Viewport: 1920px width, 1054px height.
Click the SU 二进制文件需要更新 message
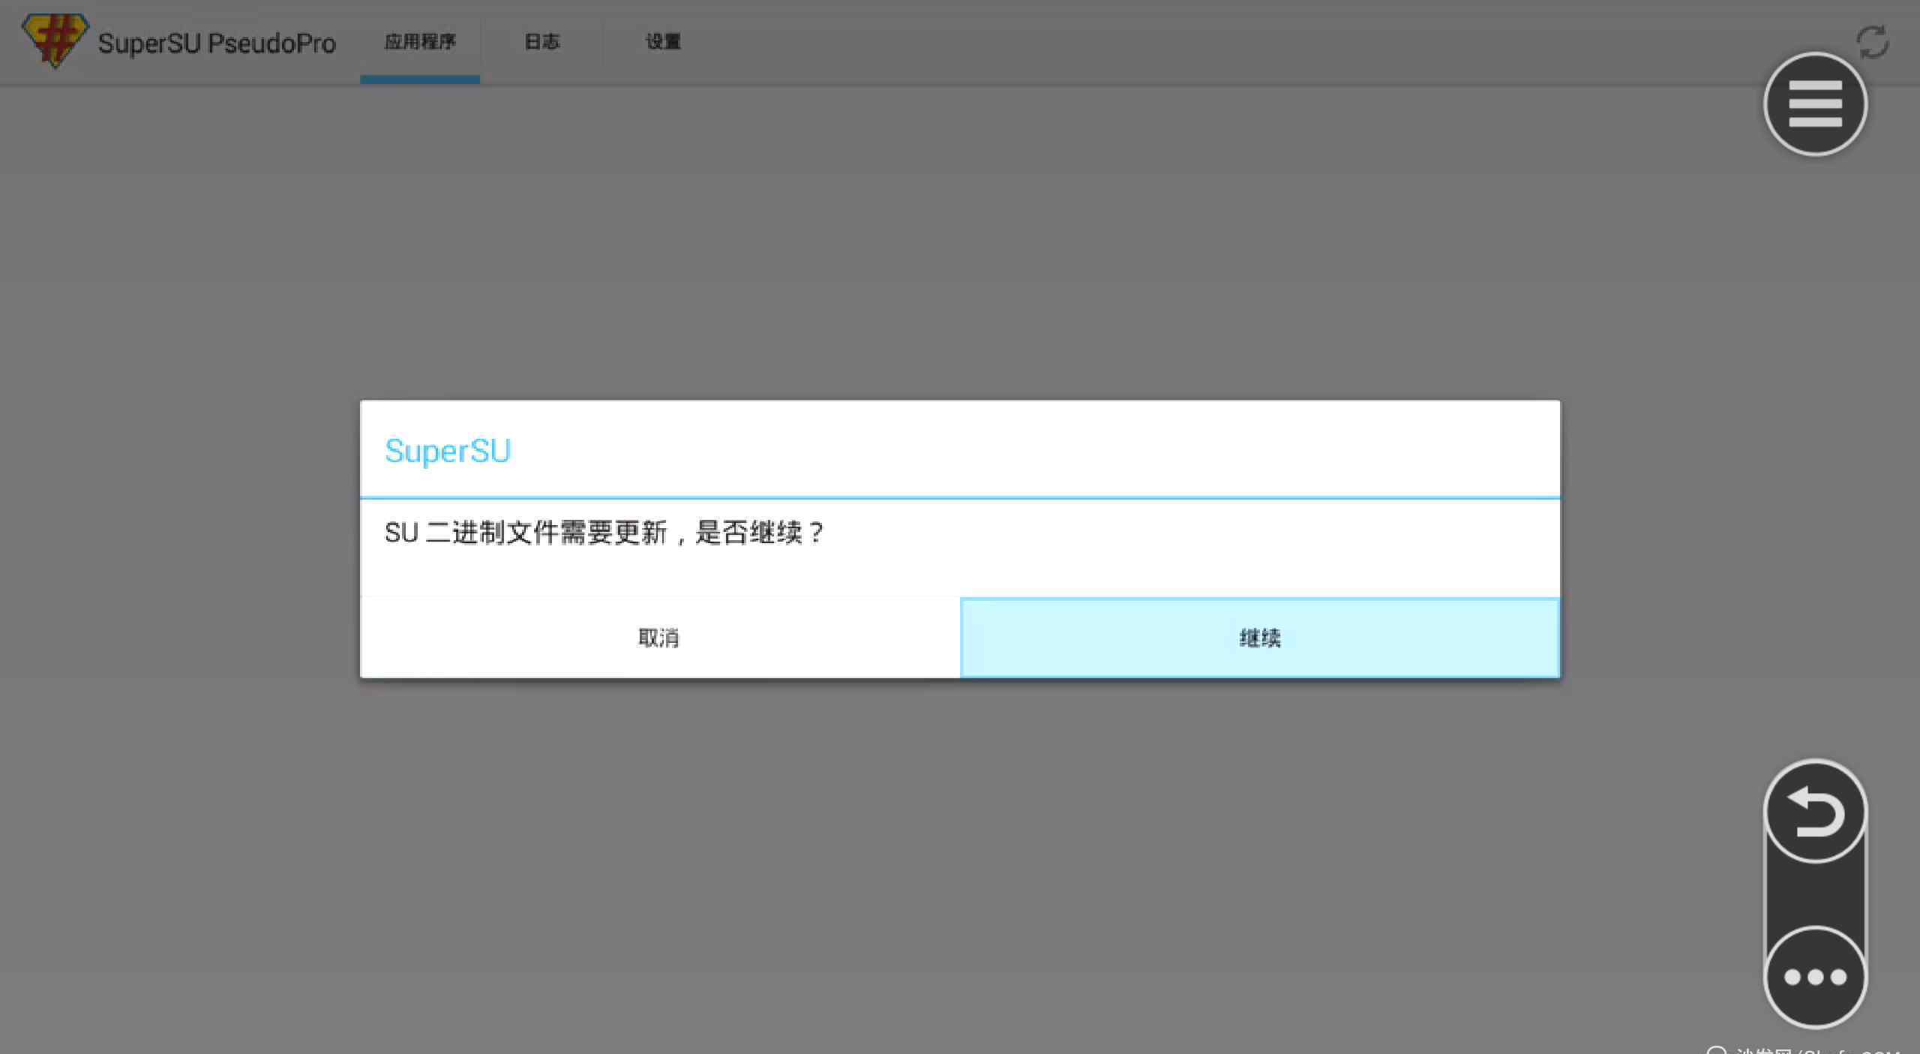(x=604, y=533)
